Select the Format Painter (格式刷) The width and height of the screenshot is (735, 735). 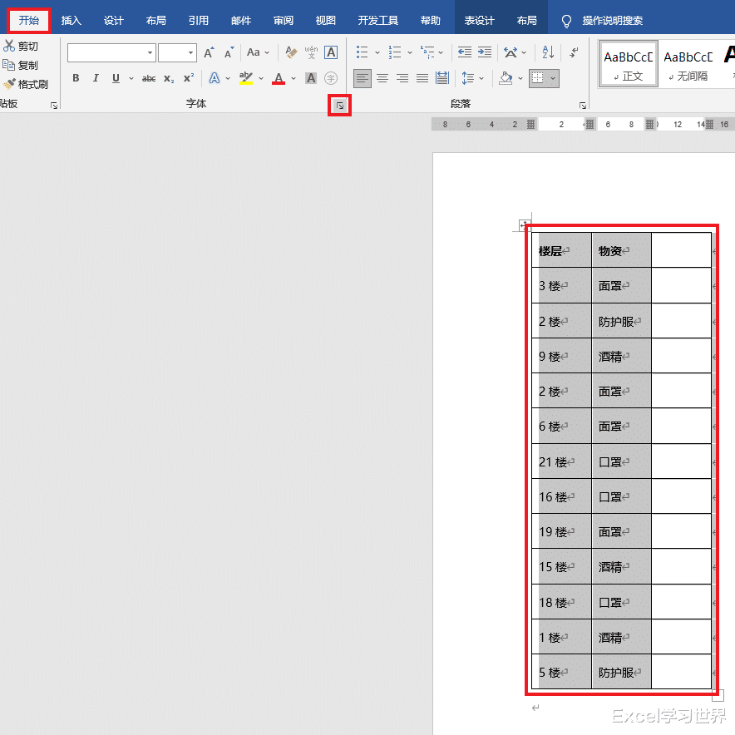click(26, 84)
